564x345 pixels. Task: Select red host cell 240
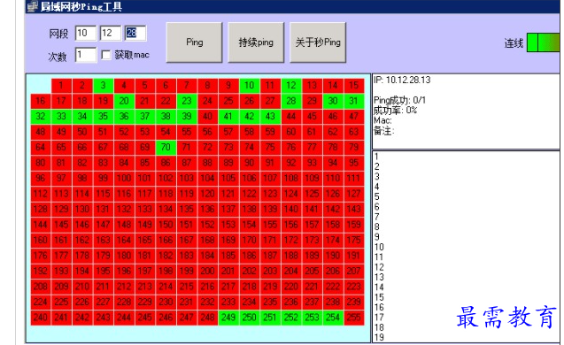point(41,318)
